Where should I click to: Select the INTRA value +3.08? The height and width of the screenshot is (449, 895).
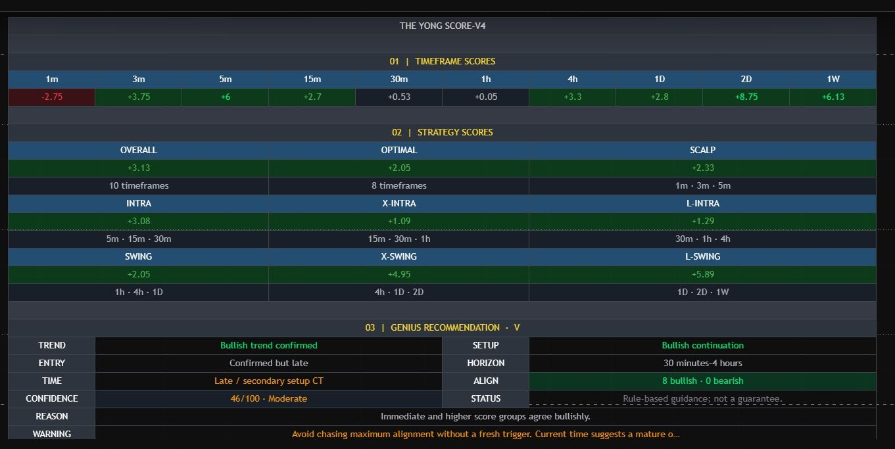(x=138, y=221)
